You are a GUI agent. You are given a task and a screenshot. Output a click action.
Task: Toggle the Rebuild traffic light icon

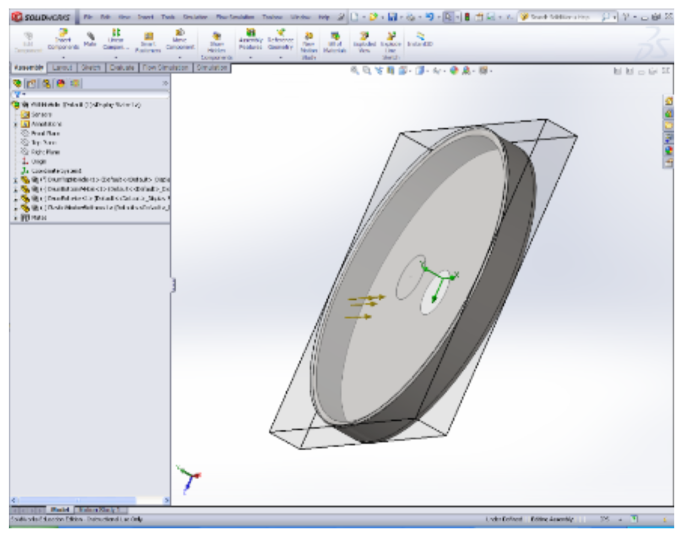pos(467,17)
